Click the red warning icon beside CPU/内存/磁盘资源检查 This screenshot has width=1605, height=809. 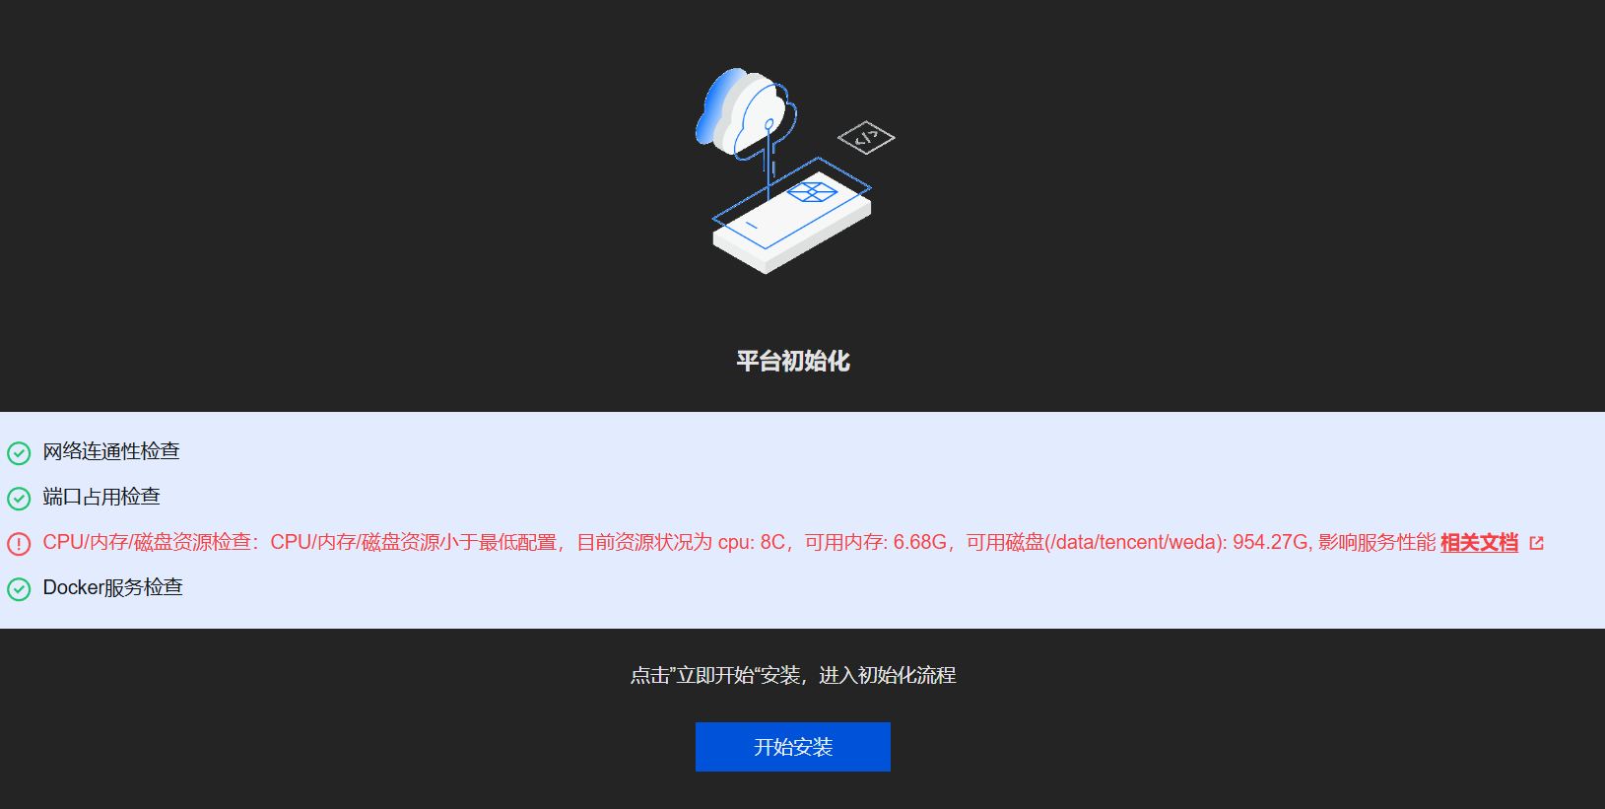tap(19, 544)
